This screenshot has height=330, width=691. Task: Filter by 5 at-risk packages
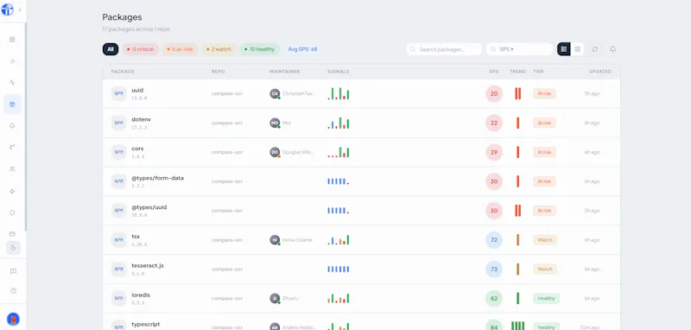(x=181, y=49)
